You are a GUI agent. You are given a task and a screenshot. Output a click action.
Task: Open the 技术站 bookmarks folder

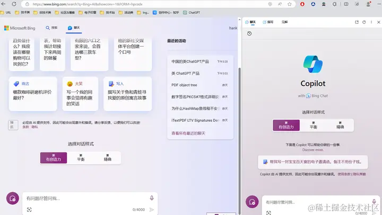[x=107, y=12]
